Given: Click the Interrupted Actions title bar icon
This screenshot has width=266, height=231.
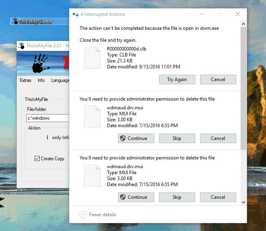Looking at the screenshot, I should (76, 14).
